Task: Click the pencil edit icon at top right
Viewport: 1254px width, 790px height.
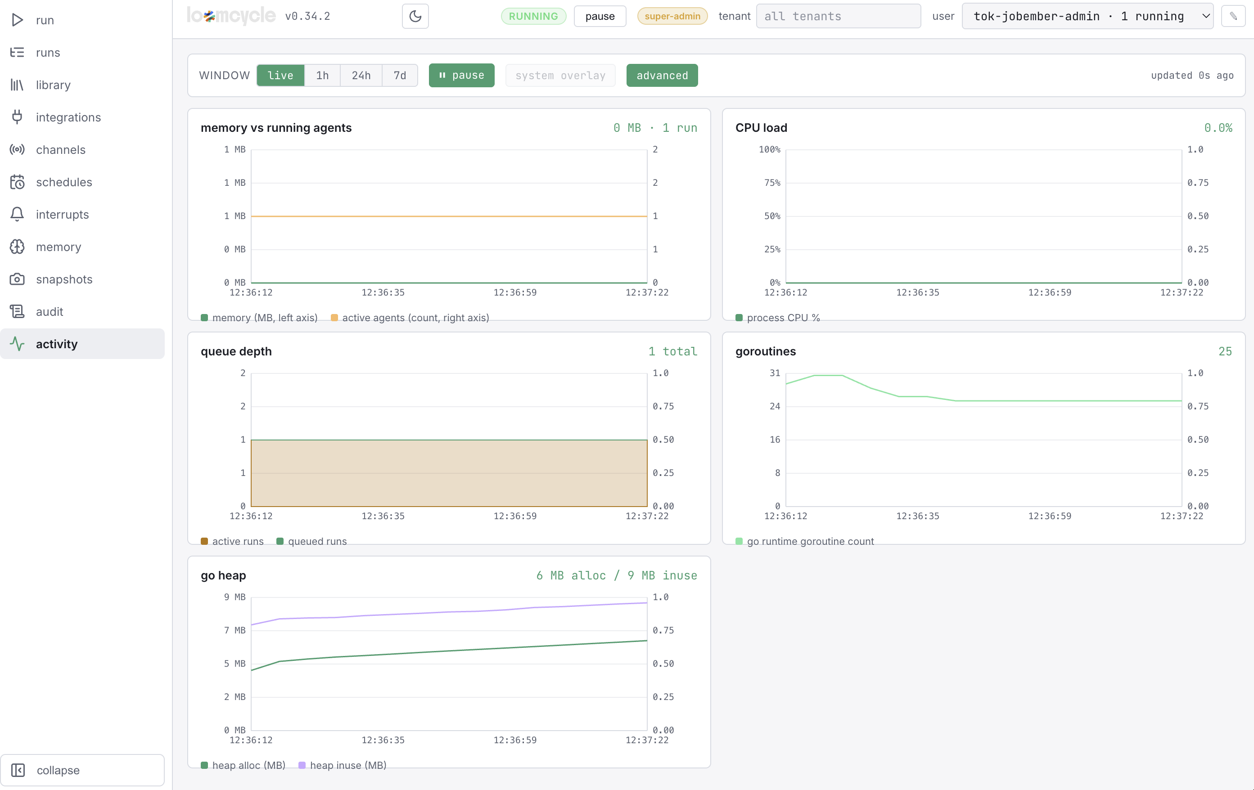Action: pos(1233,16)
